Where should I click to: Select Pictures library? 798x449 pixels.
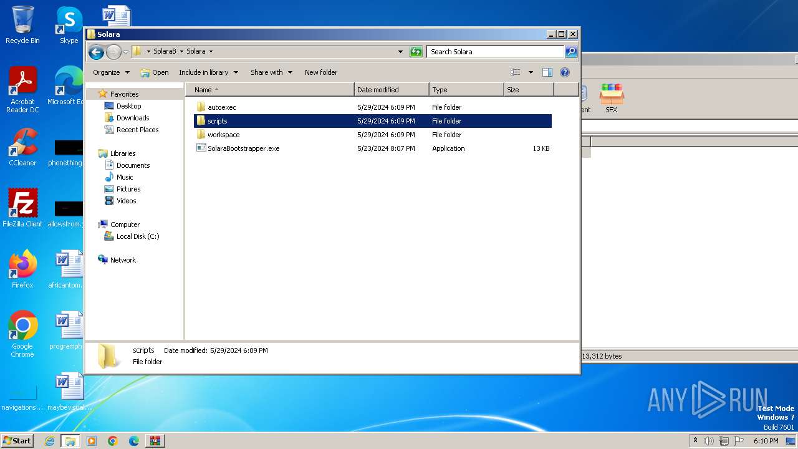pos(128,189)
